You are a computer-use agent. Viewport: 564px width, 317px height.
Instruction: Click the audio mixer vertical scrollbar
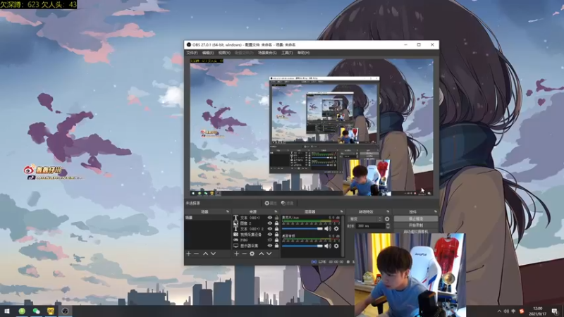343,235
